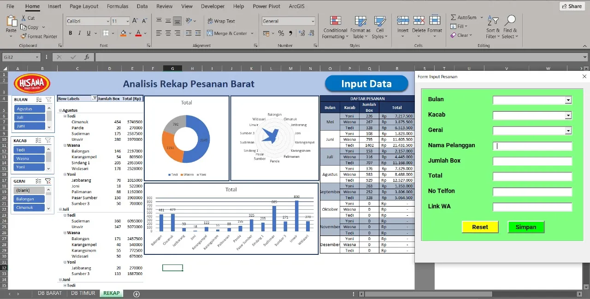Click the blue Input Data button
The height and width of the screenshot is (299, 590).
pos(366,84)
